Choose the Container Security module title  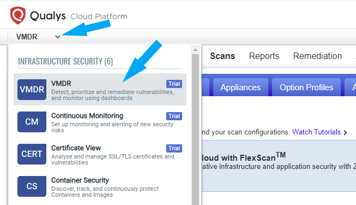pos(80,180)
